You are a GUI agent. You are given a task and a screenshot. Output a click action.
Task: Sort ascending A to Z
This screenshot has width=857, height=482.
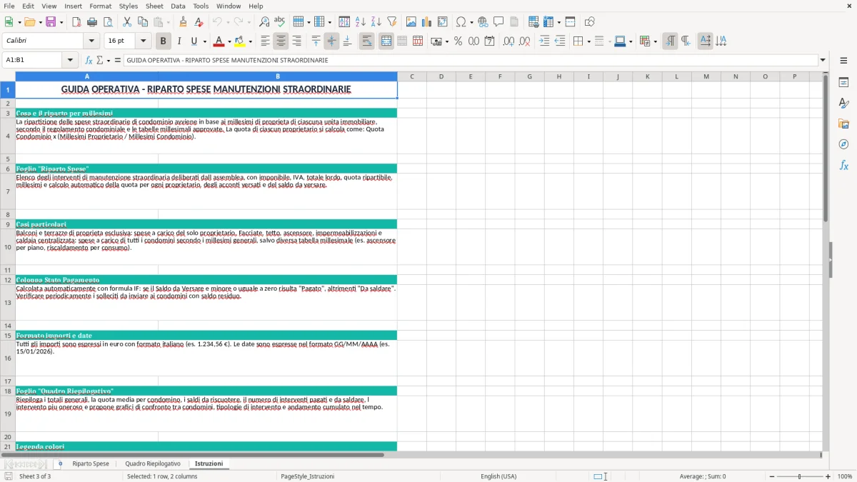click(x=361, y=22)
